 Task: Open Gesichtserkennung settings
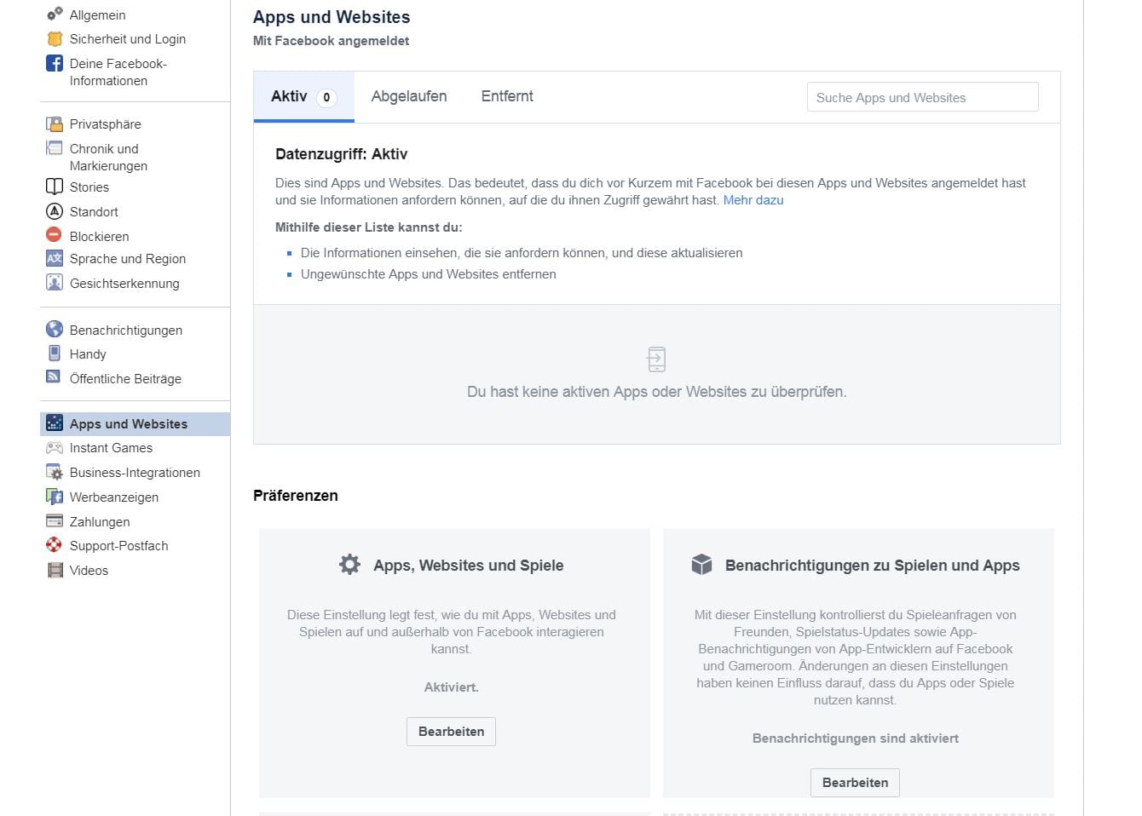click(124, 284)
